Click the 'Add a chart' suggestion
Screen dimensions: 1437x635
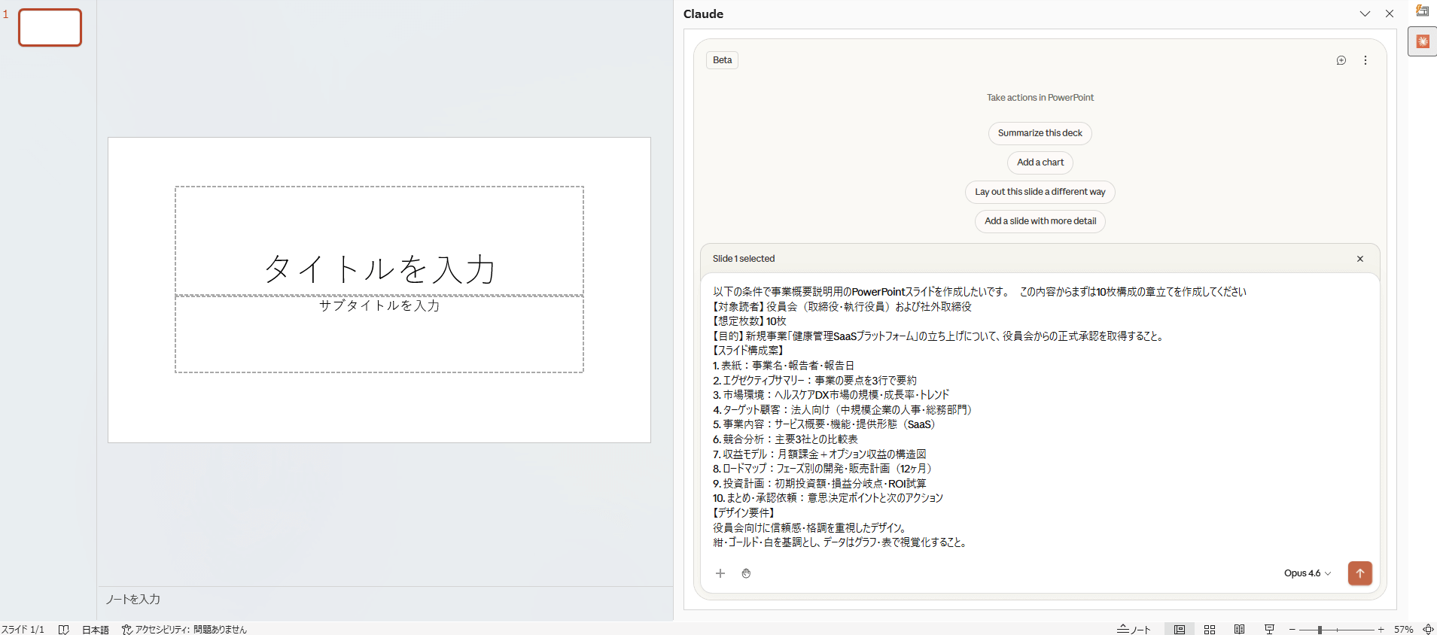(x=1040, y=163)
